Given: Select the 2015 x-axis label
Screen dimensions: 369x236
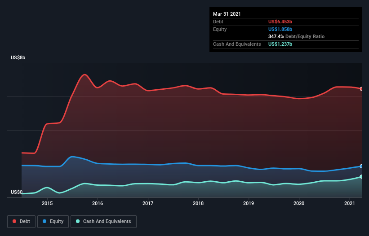Looking at the screenshot, I should 47,203.
